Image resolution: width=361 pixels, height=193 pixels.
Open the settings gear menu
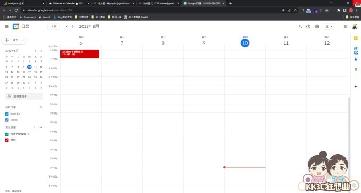pyautogui.click(x=317, y=26)
